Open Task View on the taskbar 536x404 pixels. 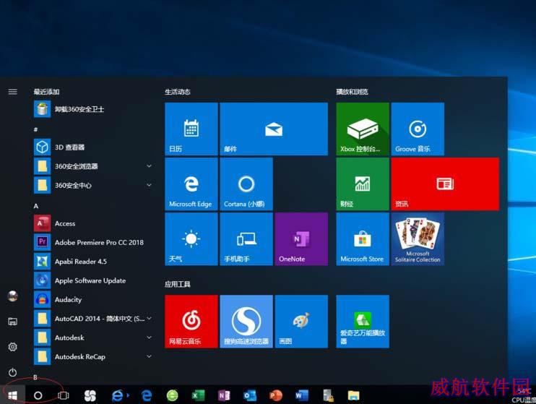coord(64,395)
